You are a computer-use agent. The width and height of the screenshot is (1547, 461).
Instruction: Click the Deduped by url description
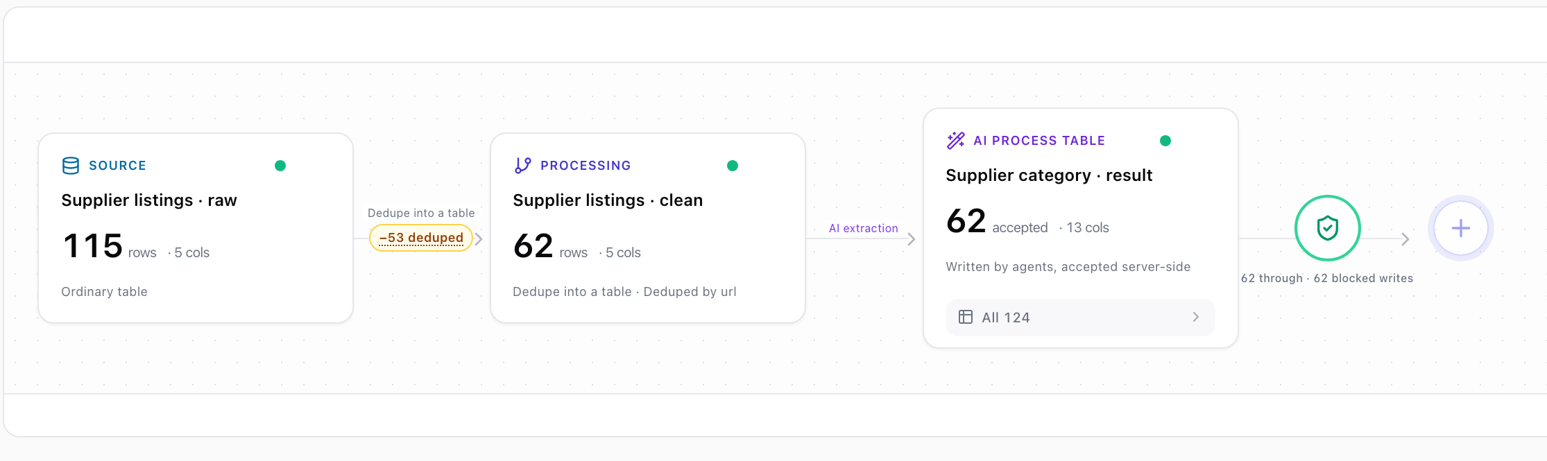coord(690,292)
